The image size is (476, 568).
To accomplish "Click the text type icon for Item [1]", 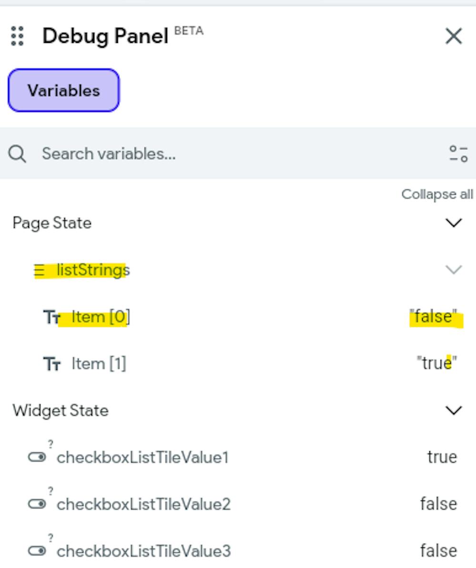I will tap(52, 365).
